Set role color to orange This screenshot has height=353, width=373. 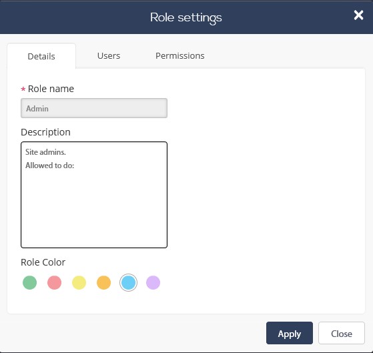point(103,282)
